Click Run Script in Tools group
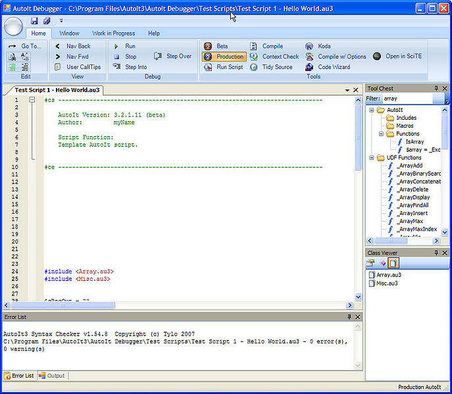 (224, 67)
